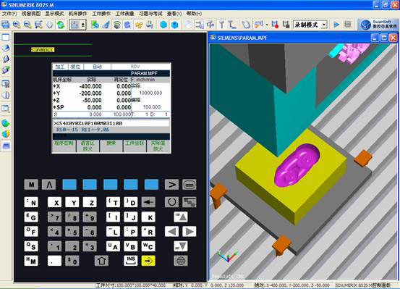
Task: Click the shift up-arrow key on keypad
Action: (x=101, y=261)
